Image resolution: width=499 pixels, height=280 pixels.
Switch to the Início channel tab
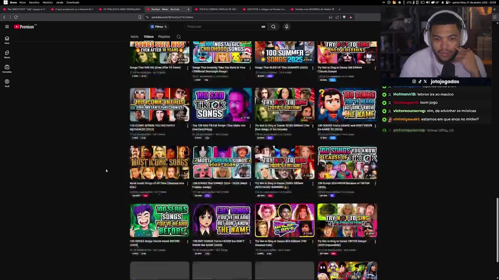pos(134,37)
